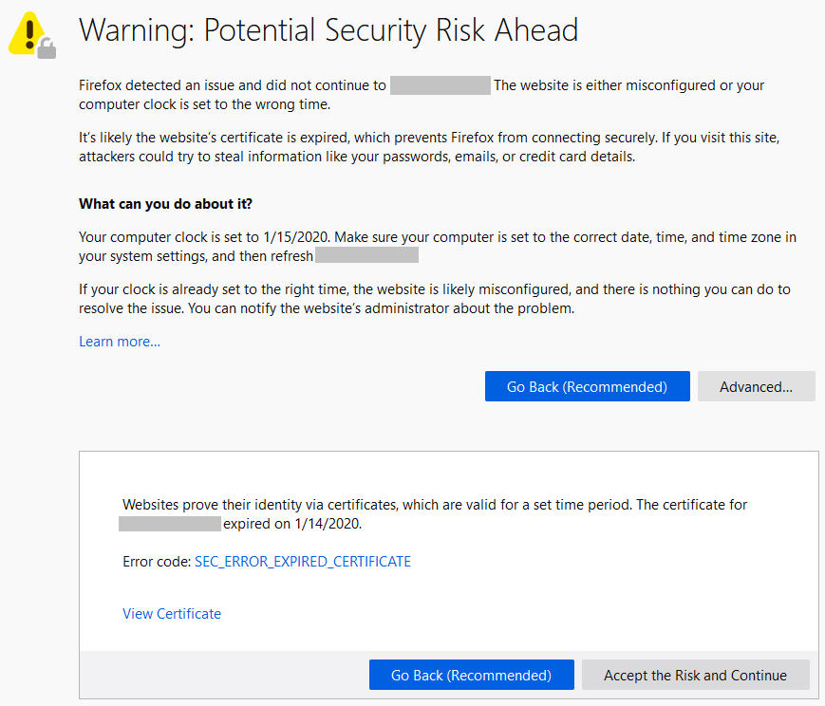Screen dimensions: 825x706
Task: Choose Accept the Risk and Continue
Action: 695,676
